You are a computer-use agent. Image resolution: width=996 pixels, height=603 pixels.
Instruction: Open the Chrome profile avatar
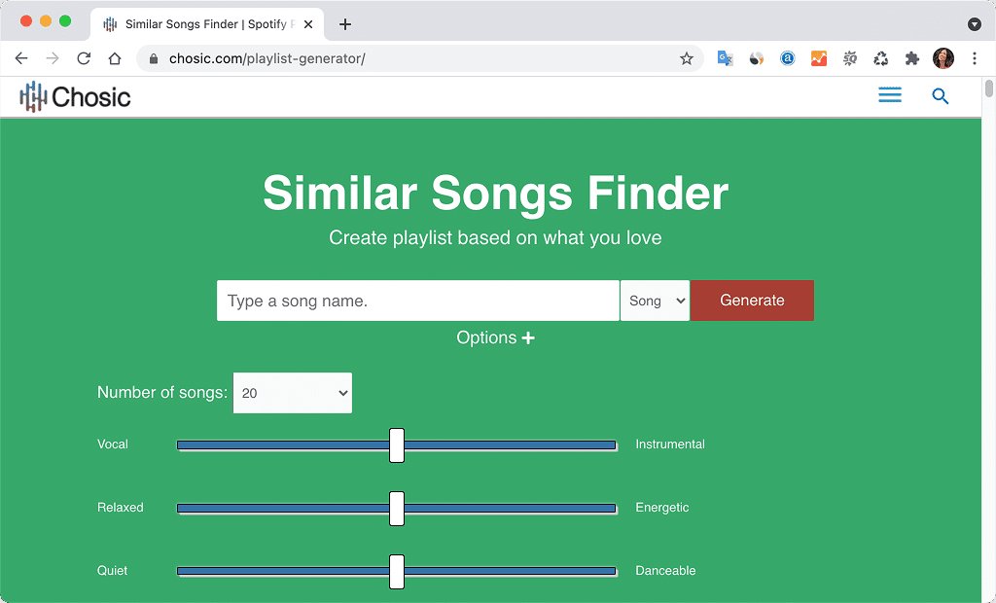pos(943,58)
